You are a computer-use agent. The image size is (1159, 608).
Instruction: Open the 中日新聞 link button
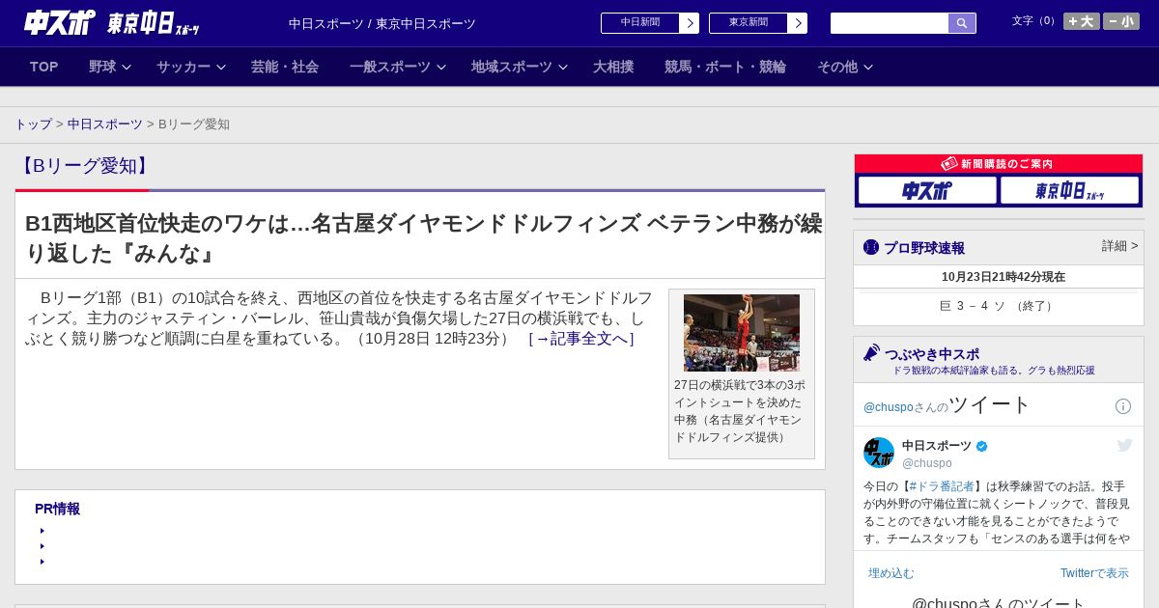tap(640, 23)
